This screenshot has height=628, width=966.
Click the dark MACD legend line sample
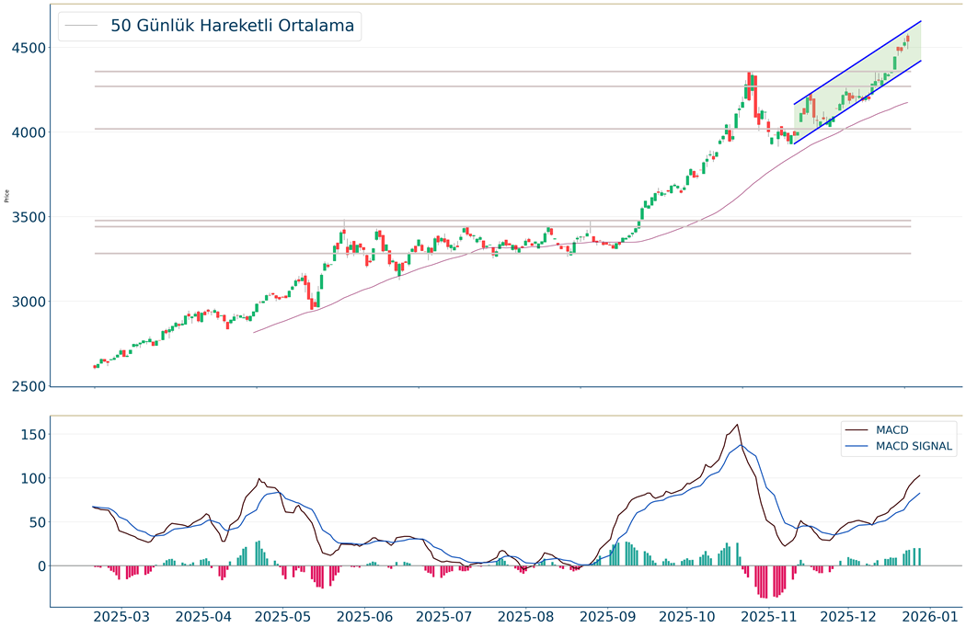pyautogui.click(x=858, y=429)
